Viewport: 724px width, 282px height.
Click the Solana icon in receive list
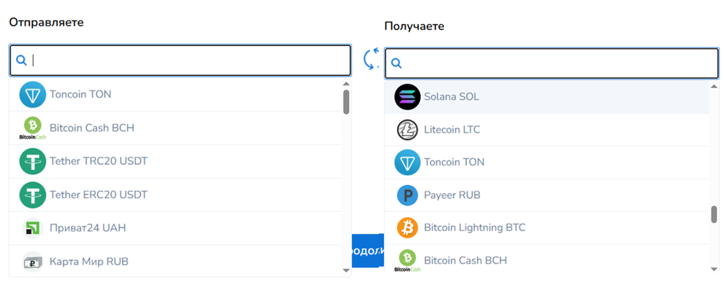coord(407,97)
